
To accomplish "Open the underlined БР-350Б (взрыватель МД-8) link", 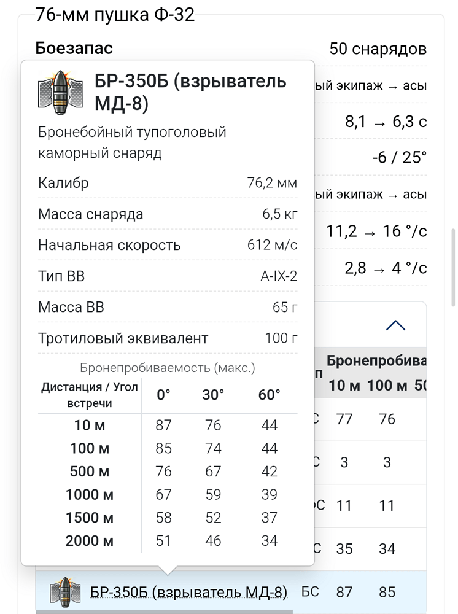I will [x=188, y=592].
